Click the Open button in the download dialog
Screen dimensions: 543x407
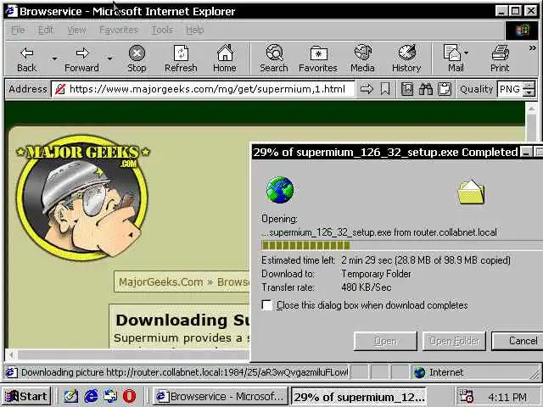click(385, 341)
